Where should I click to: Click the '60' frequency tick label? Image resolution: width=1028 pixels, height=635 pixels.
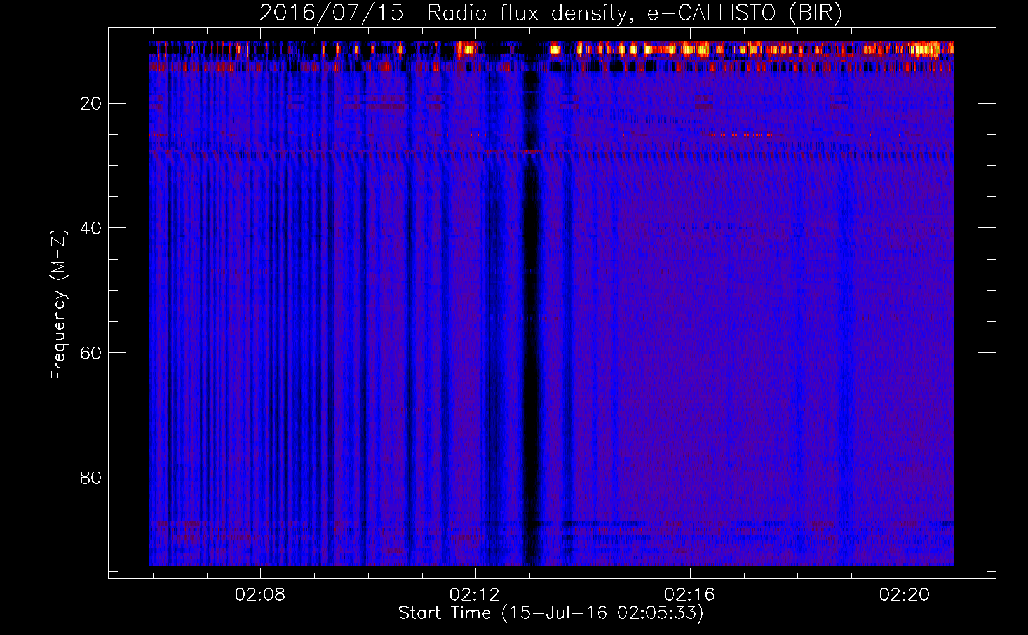pos(91,353)
